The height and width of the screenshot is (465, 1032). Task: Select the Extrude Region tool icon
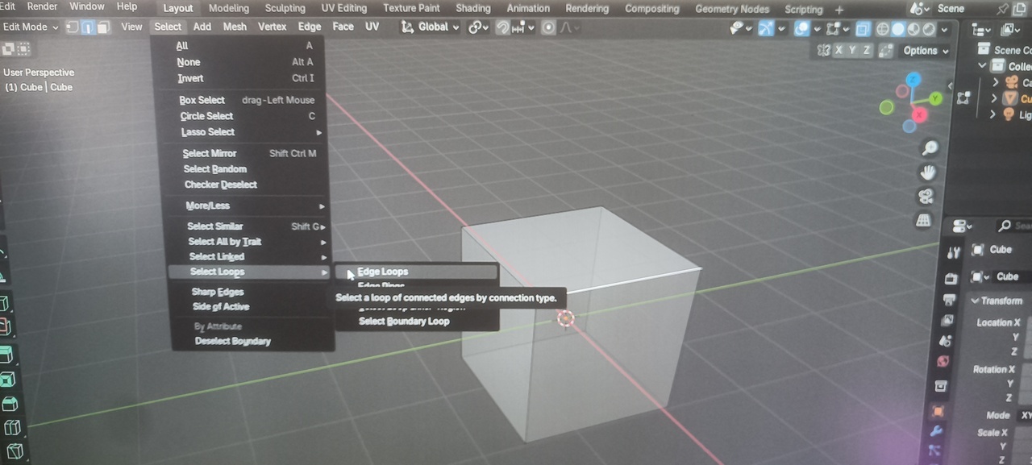6,355
